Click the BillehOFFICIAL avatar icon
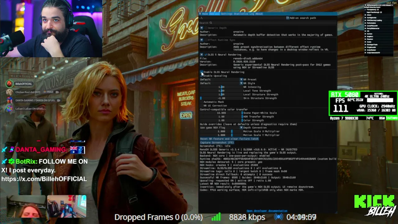398x224 pixels. pyautogui.click(x=10, y=84)
